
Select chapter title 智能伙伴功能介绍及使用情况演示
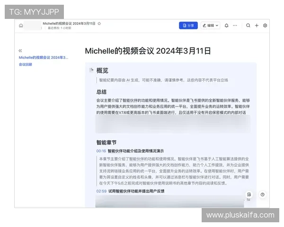coord(136,151)
